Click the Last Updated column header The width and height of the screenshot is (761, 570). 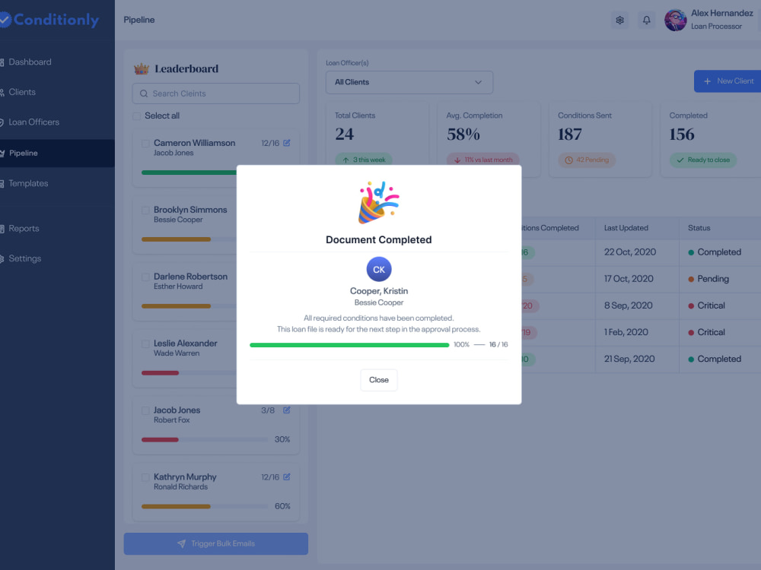click(x=626, y=228)
